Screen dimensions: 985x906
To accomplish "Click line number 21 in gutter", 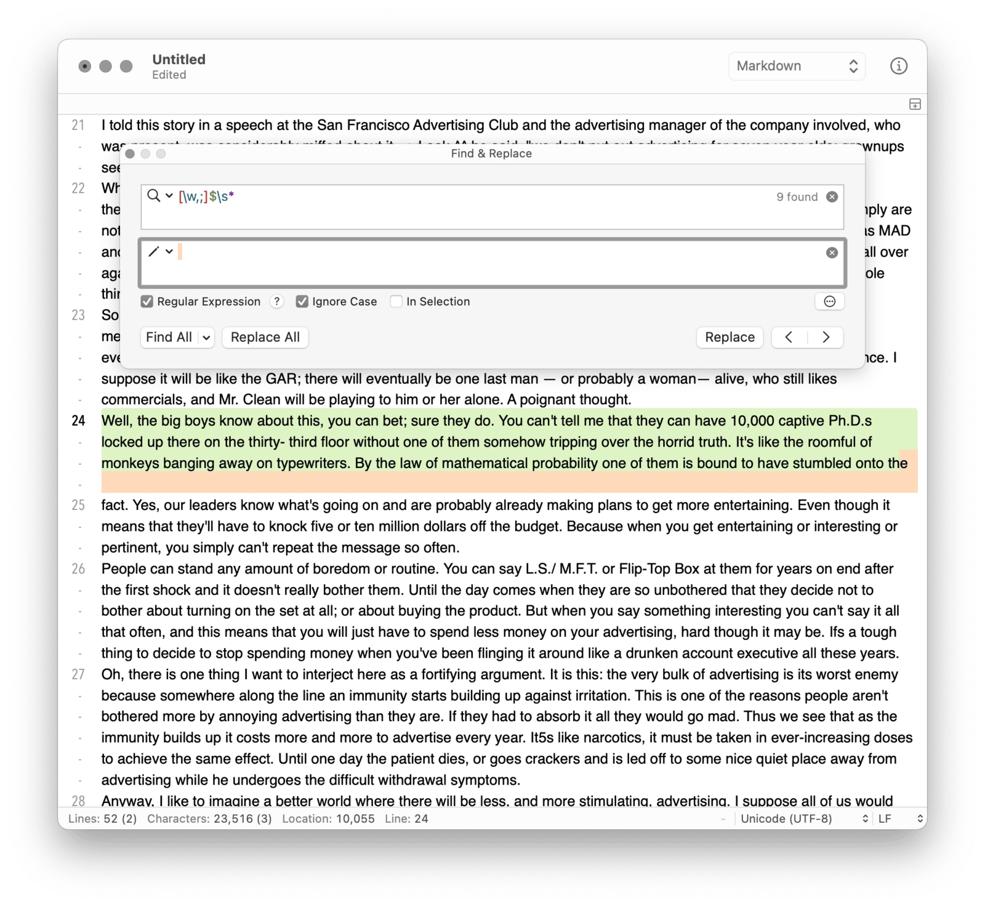I will (x=78, y=125).
